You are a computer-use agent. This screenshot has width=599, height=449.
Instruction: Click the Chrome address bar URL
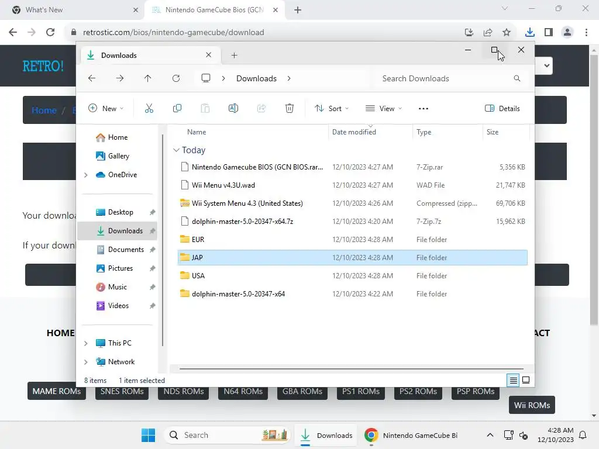173,32
